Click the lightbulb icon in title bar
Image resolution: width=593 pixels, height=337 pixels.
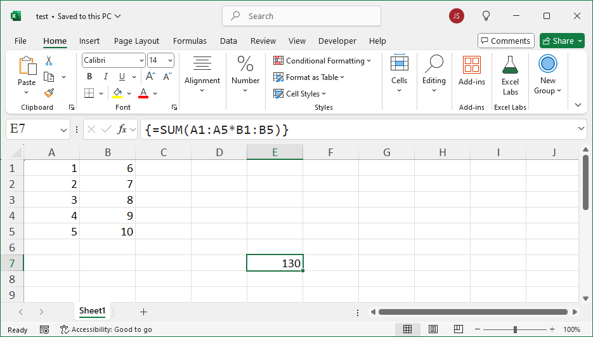point(486,16)
